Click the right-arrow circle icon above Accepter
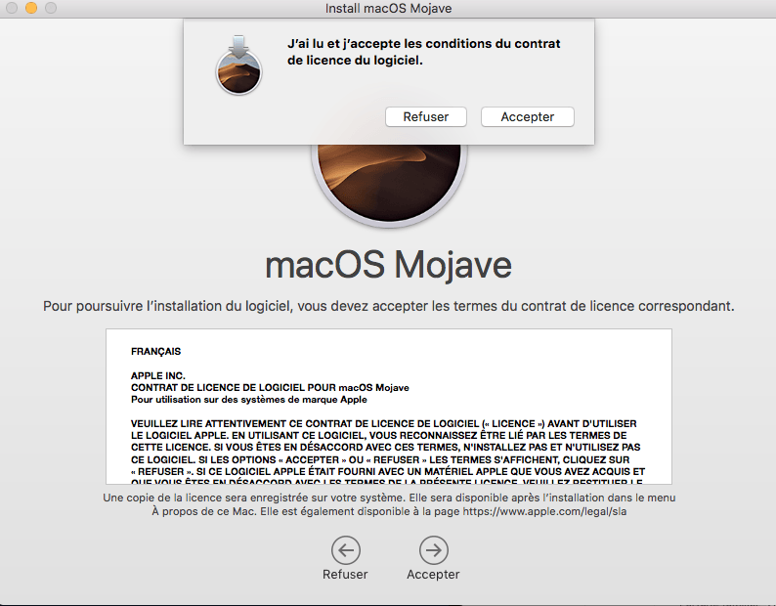 (433, 549)
